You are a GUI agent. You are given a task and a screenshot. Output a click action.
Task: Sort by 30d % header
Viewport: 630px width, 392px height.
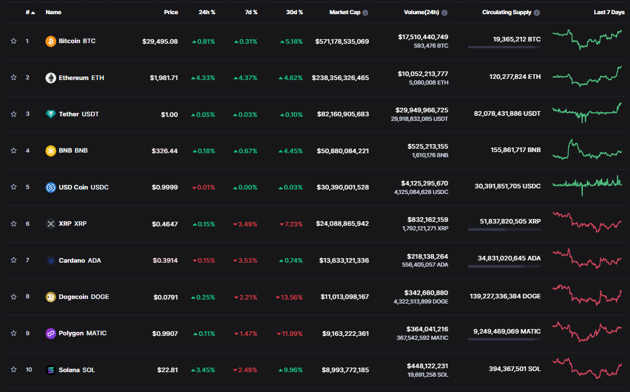coord(294,12)
